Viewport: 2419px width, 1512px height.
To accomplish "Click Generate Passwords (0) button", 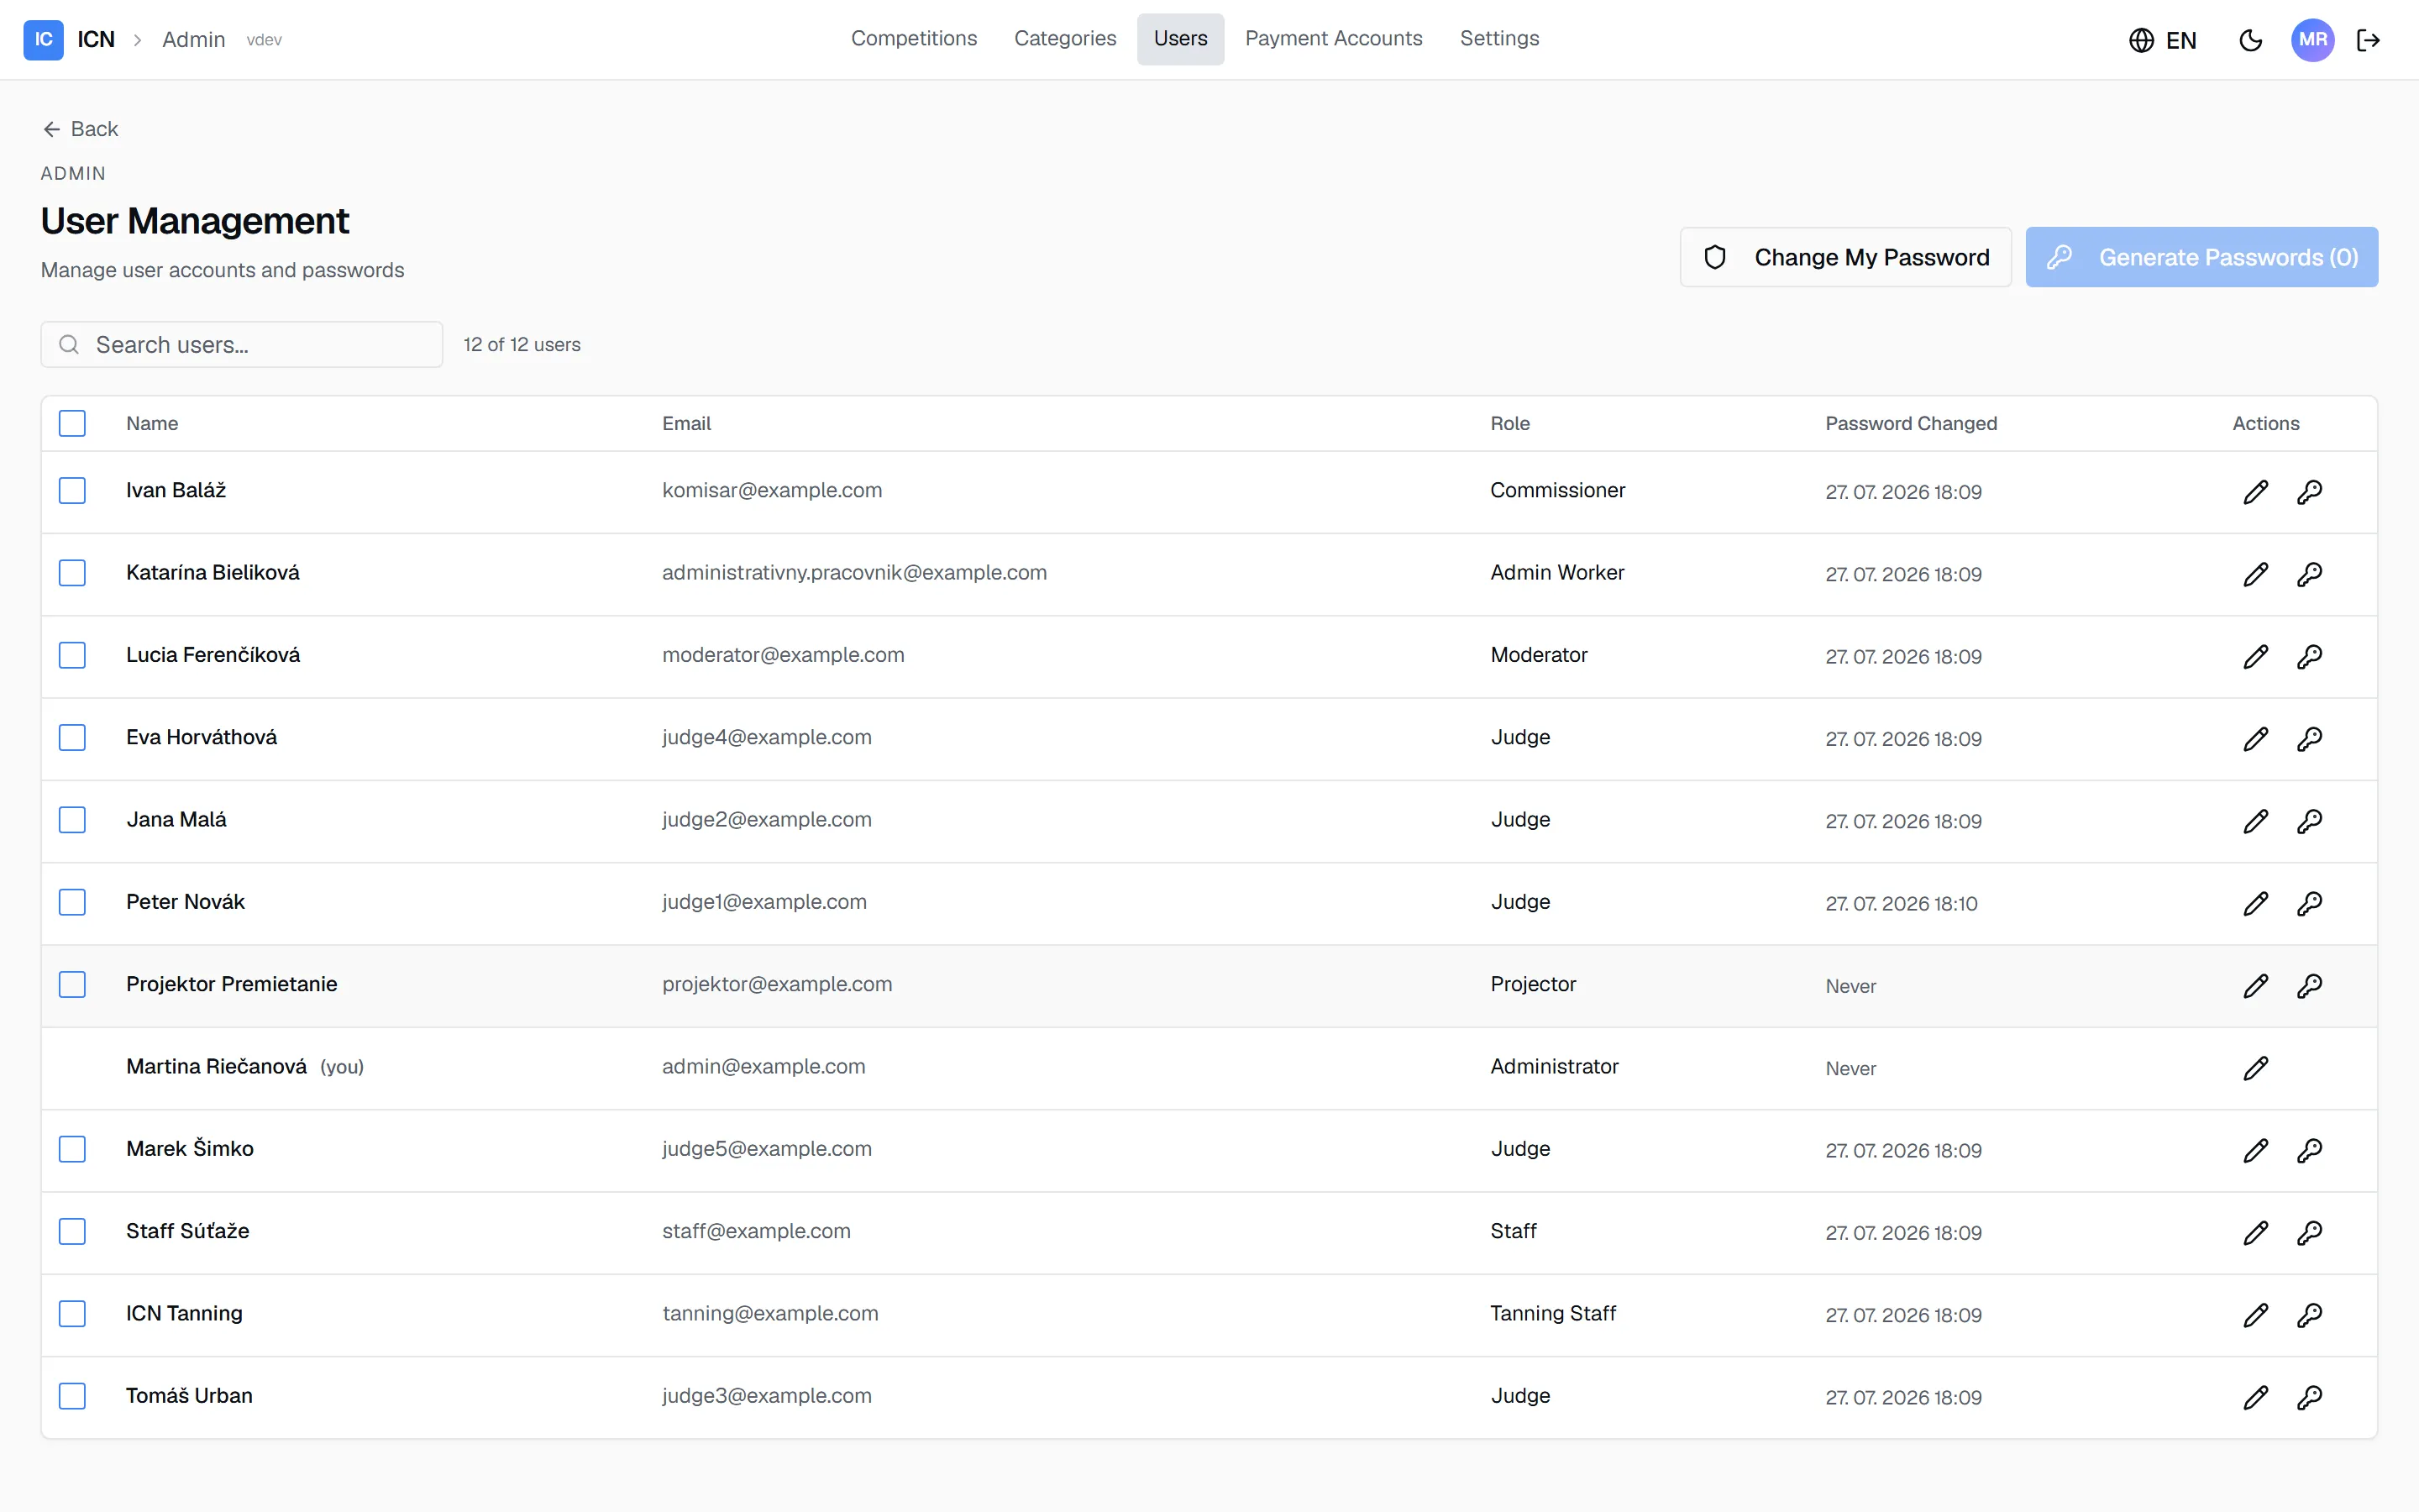I will (2201, 257).
